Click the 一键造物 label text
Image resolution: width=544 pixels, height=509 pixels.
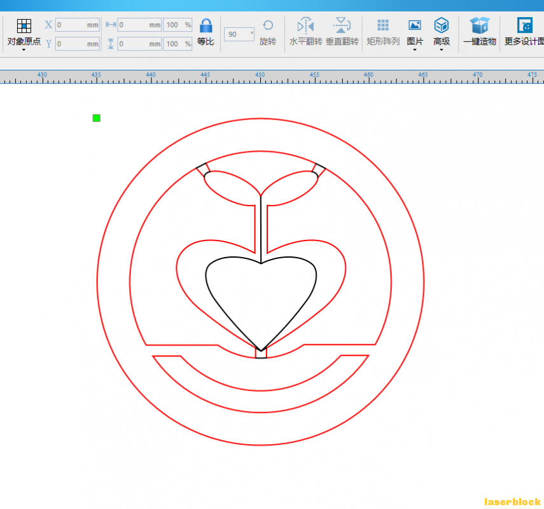click(x=480, y=41)
